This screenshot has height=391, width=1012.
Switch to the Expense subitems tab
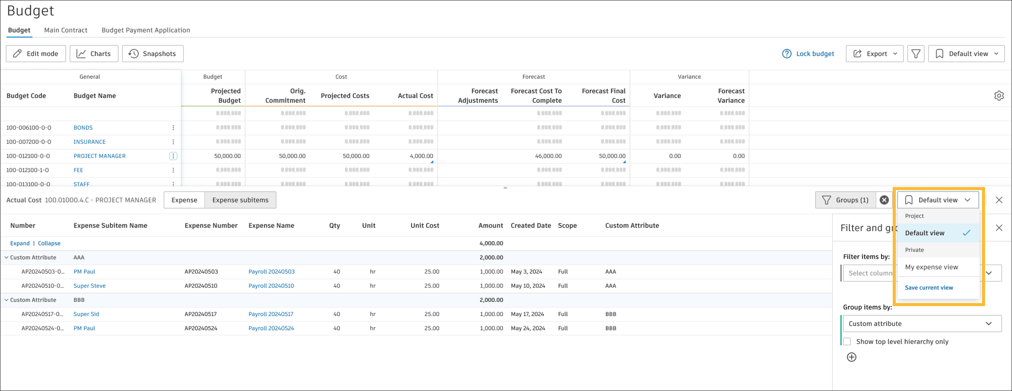coord(240,200)
